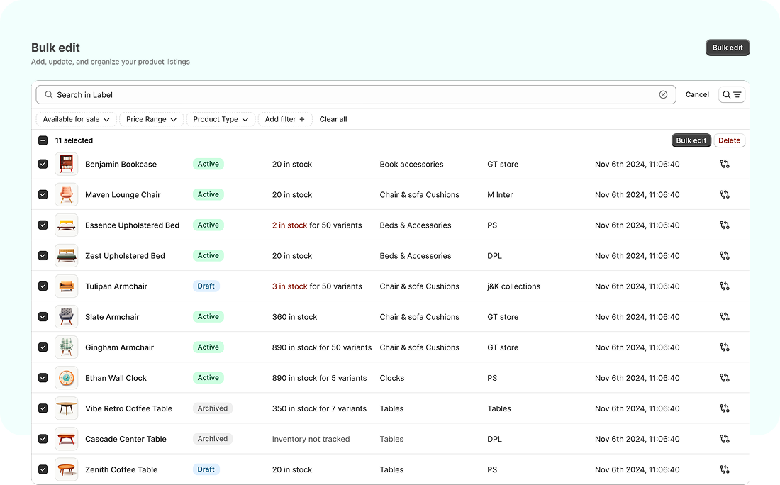Click the Maven Lounge Chair product thumbnail
Viewport: 780px width, 485px height.
click(67, 194)
